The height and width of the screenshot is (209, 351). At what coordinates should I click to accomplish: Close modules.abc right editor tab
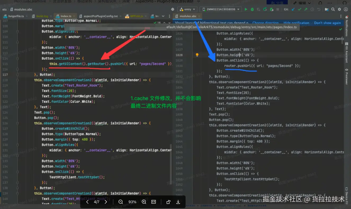tap(199, 16)
